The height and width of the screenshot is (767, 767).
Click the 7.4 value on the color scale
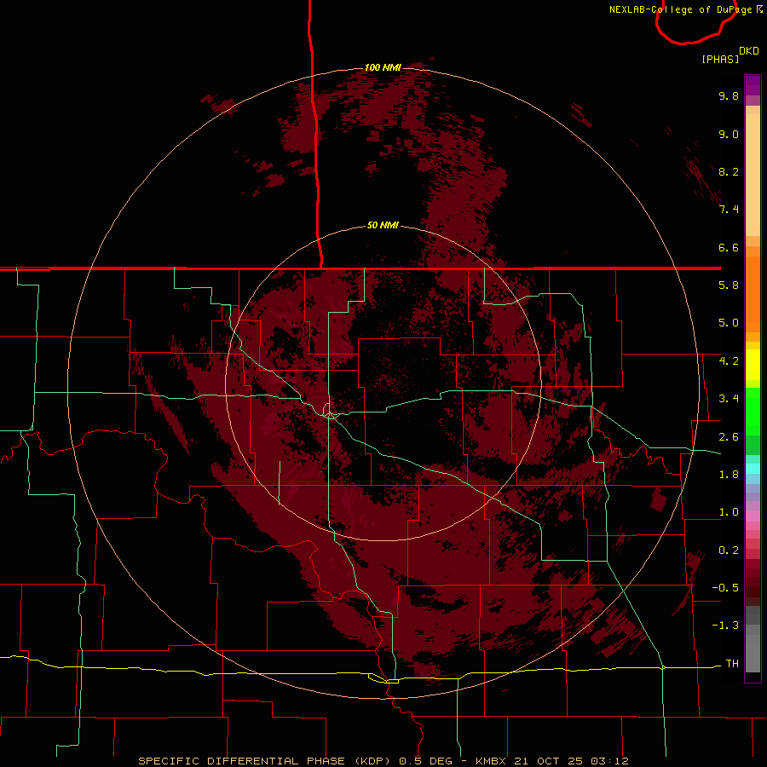pos(729,210)
